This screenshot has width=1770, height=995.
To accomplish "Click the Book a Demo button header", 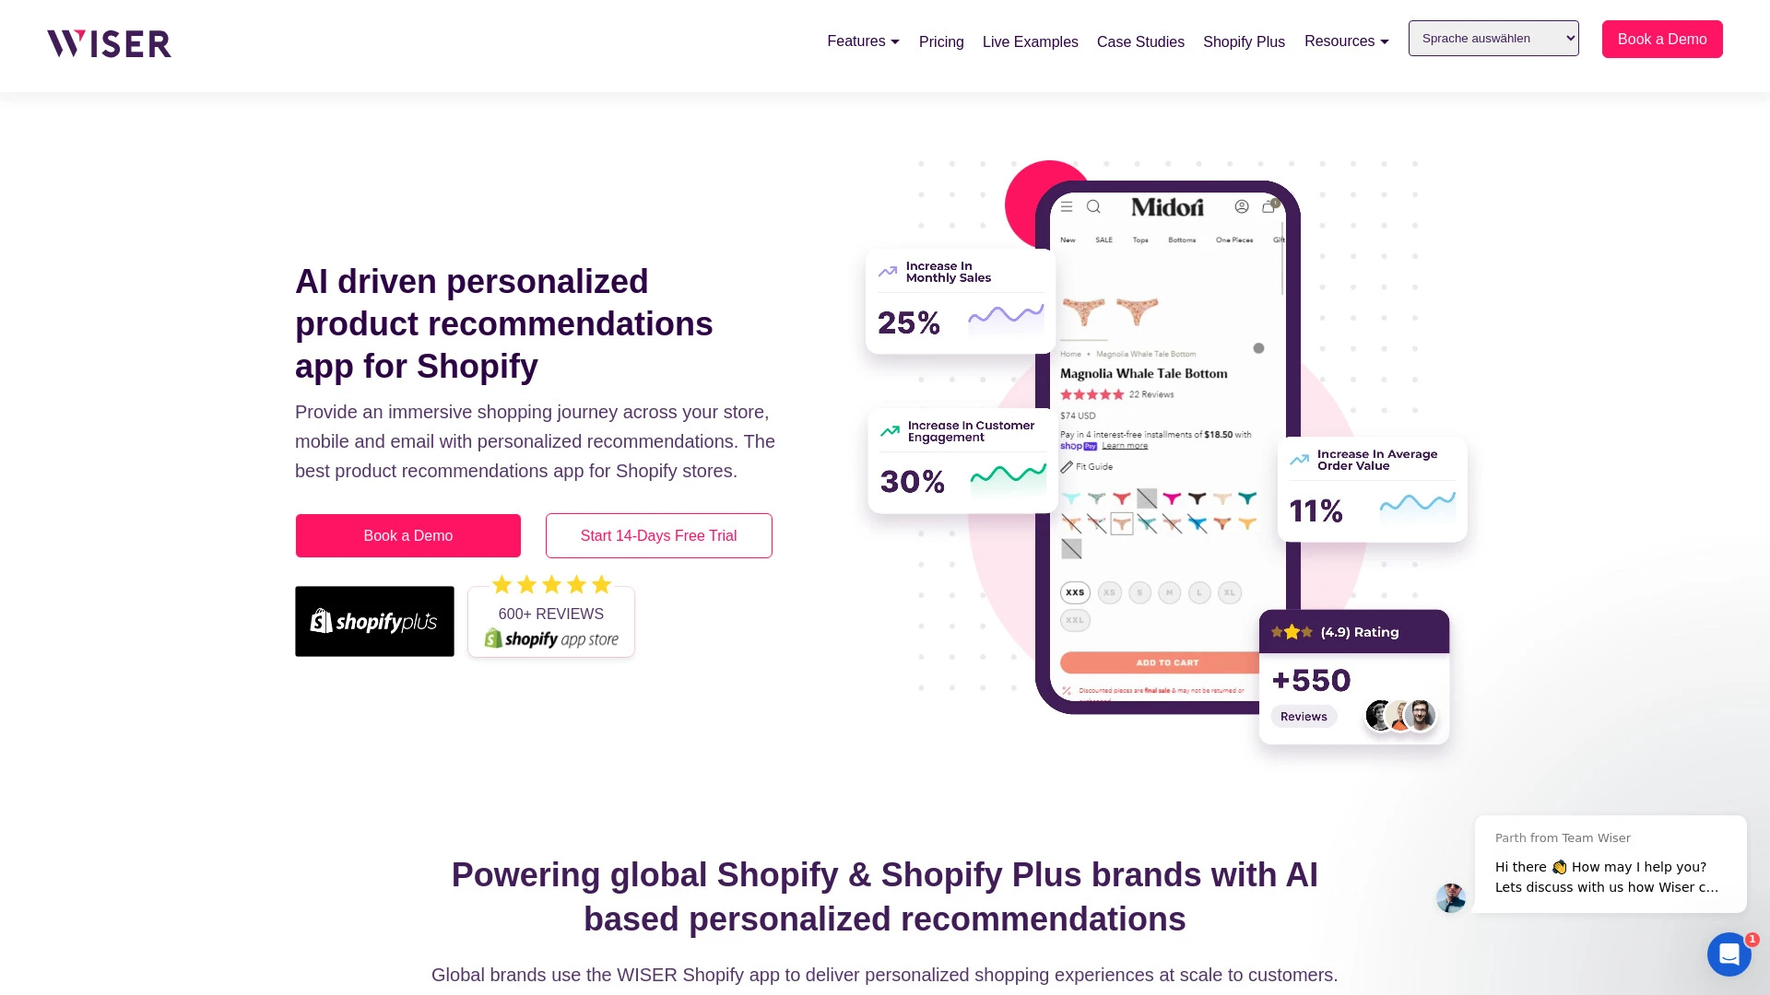I will 1662,38.
